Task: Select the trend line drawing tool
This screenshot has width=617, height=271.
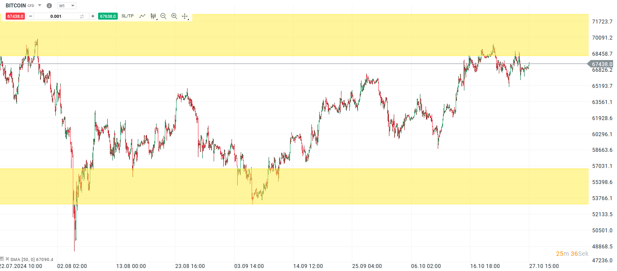Action: (143, 16)
